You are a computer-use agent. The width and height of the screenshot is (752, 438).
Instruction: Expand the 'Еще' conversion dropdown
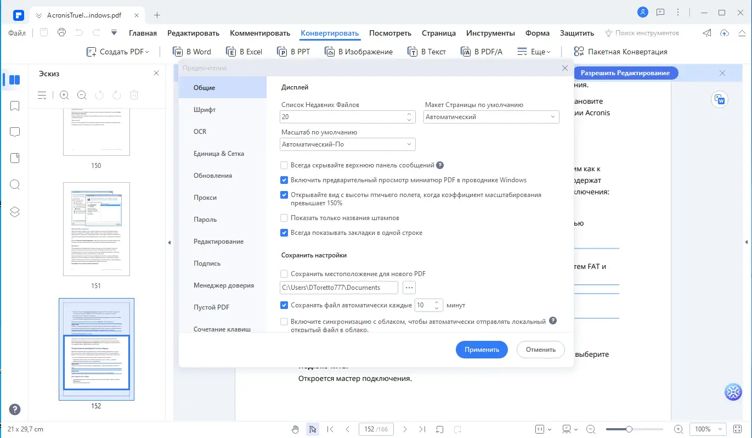click(x=533, y=52)
